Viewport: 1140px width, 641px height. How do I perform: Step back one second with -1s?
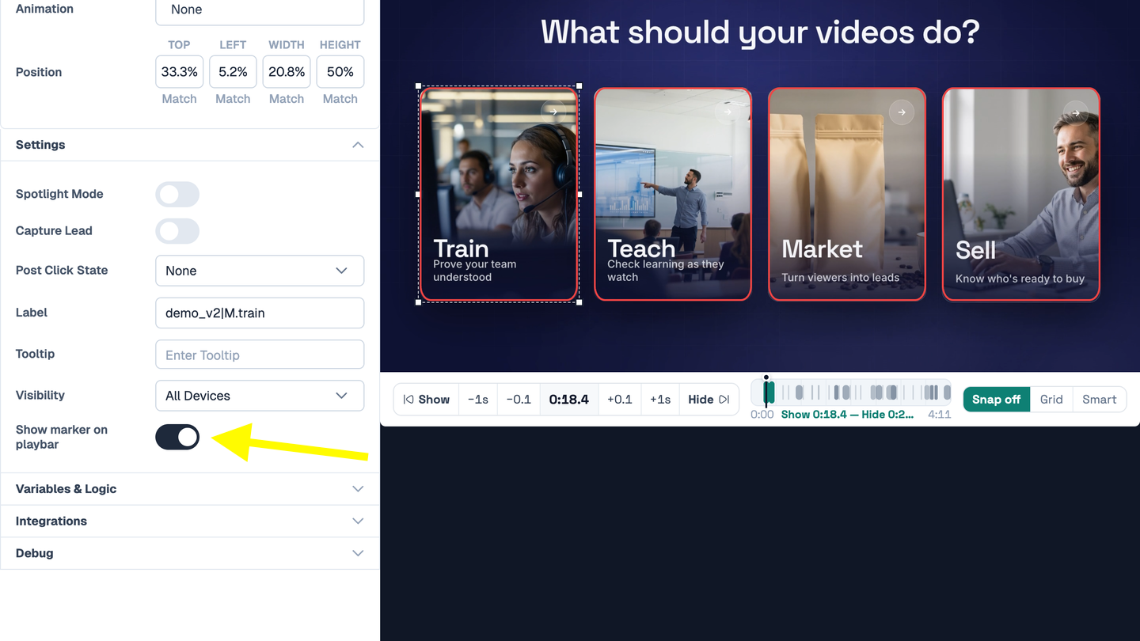pos(478,400)
